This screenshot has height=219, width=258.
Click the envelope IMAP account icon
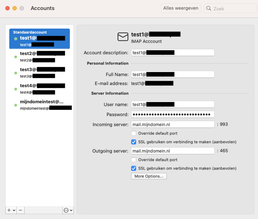123,37
